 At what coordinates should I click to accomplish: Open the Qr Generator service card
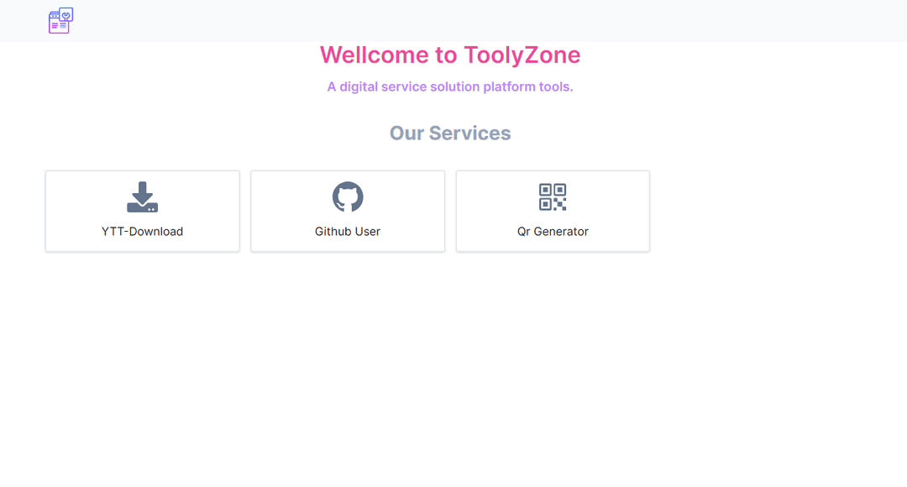553,211
